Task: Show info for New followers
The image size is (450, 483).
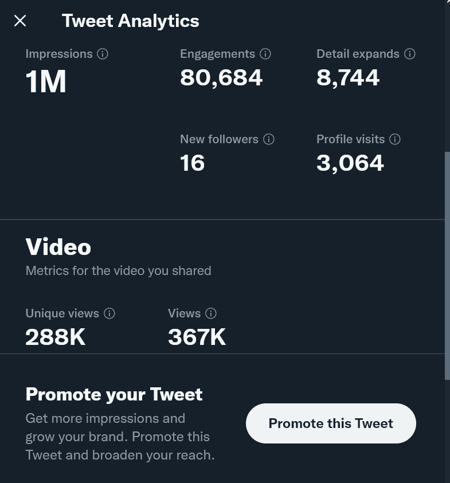Action: click(x=269, y=139)
